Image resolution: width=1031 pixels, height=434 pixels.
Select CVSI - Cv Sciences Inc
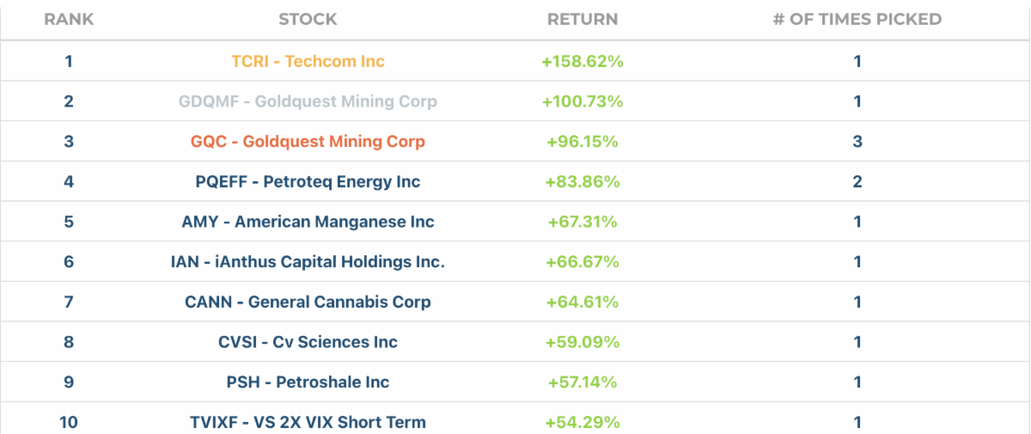[308, 342]
